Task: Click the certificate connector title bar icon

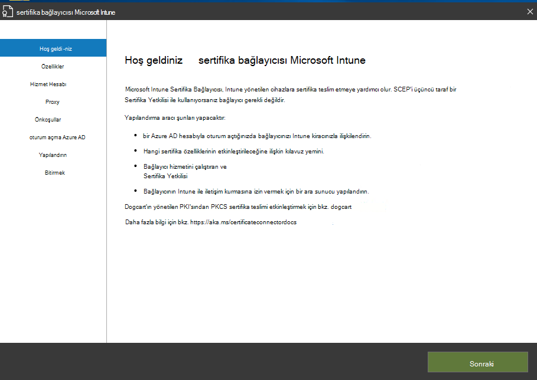Action: [7, 12]
